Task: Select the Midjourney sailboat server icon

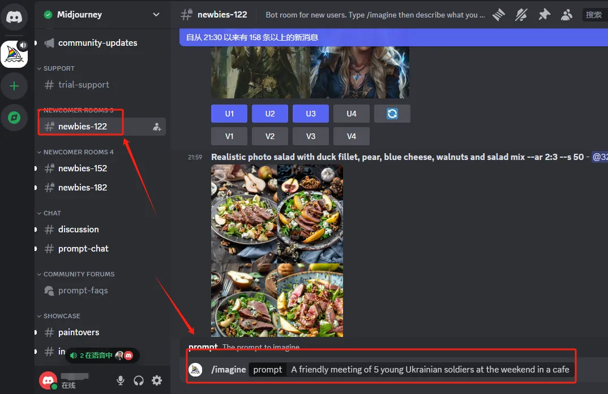Action: (x=14, y=54)
